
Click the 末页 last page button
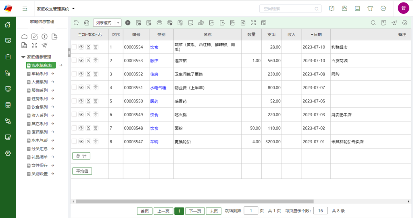(214, 211)
